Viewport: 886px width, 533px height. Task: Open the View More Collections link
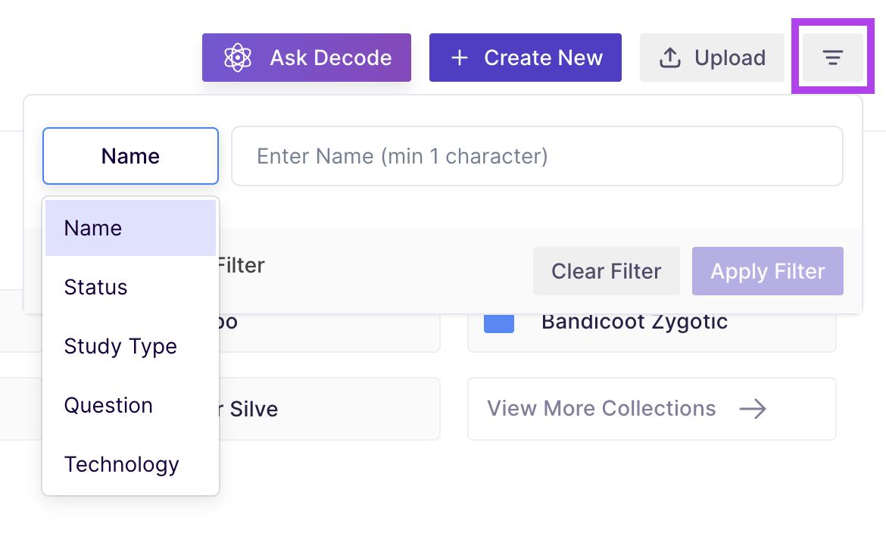point(601,409)
